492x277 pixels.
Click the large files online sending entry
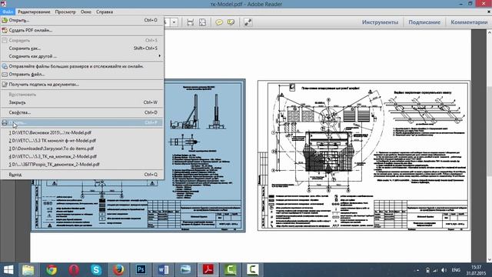(82, 66)
